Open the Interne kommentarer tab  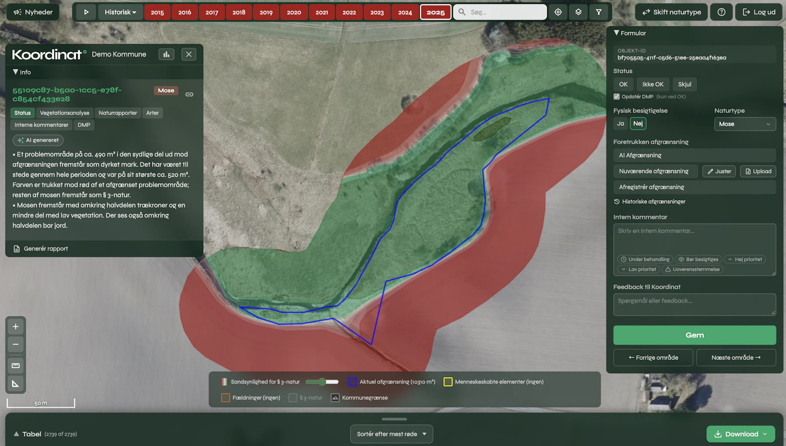point(42,125)
